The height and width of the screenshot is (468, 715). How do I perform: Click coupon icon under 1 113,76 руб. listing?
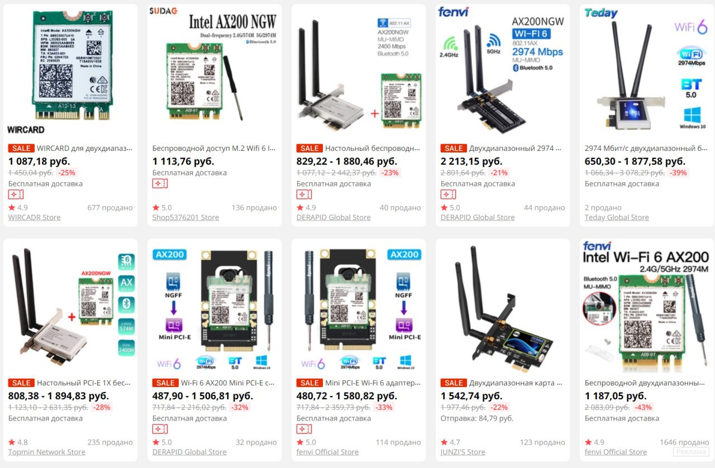(x=160, y=183)
